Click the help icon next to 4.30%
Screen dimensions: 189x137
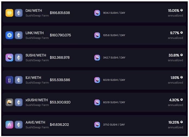click(x=181, y=100)
